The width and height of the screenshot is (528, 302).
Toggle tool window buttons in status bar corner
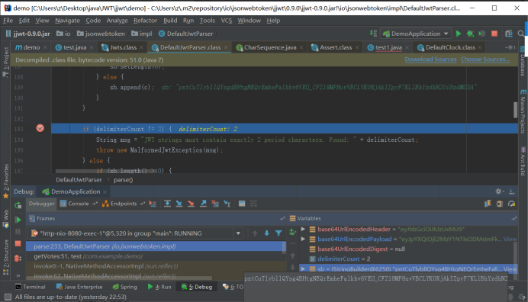click(8, 297)
